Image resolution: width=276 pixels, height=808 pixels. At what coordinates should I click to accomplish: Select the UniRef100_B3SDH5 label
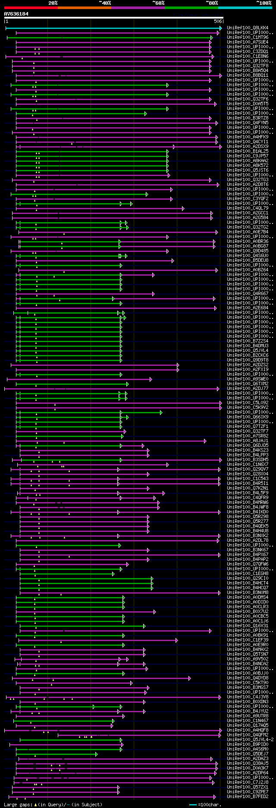coord(248,460)
